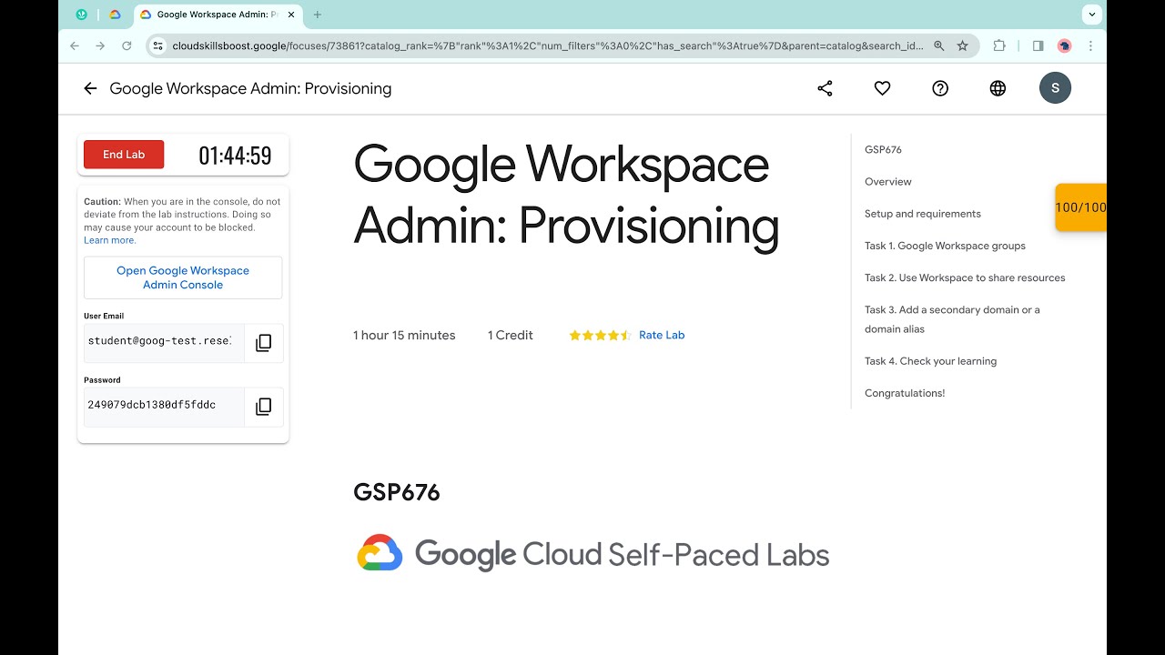Screen dimensions: 1165x655
Task: Open a new tab with the plus icon
Action: click(318, 15)
